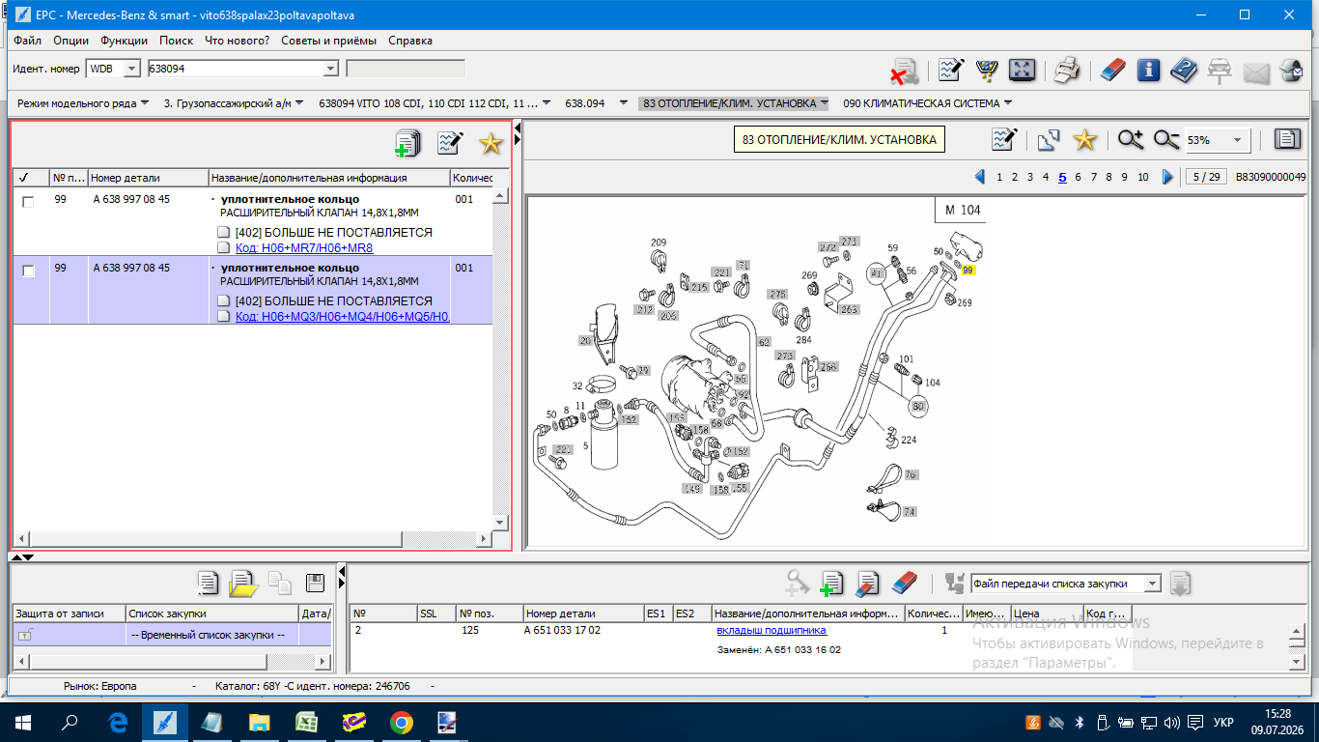Screen dimensions: 1319x742
Task: Tick checkbox of first A 638 997 08 45 row
Action: pyautogui.click(x=28, y=202)
